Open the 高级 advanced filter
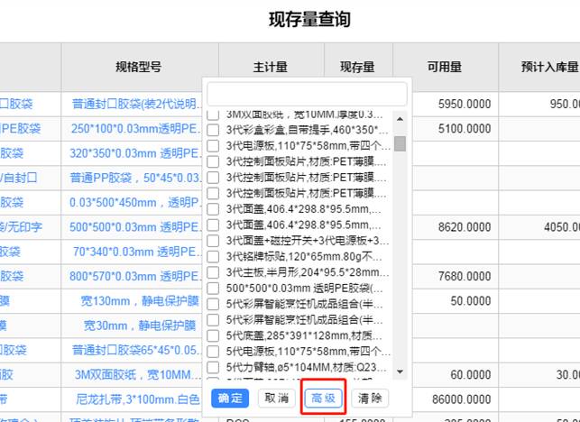 (x=322, y=398)
